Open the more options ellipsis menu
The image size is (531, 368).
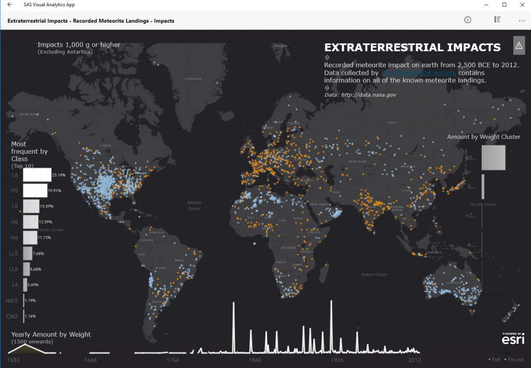tap(522, 21)
